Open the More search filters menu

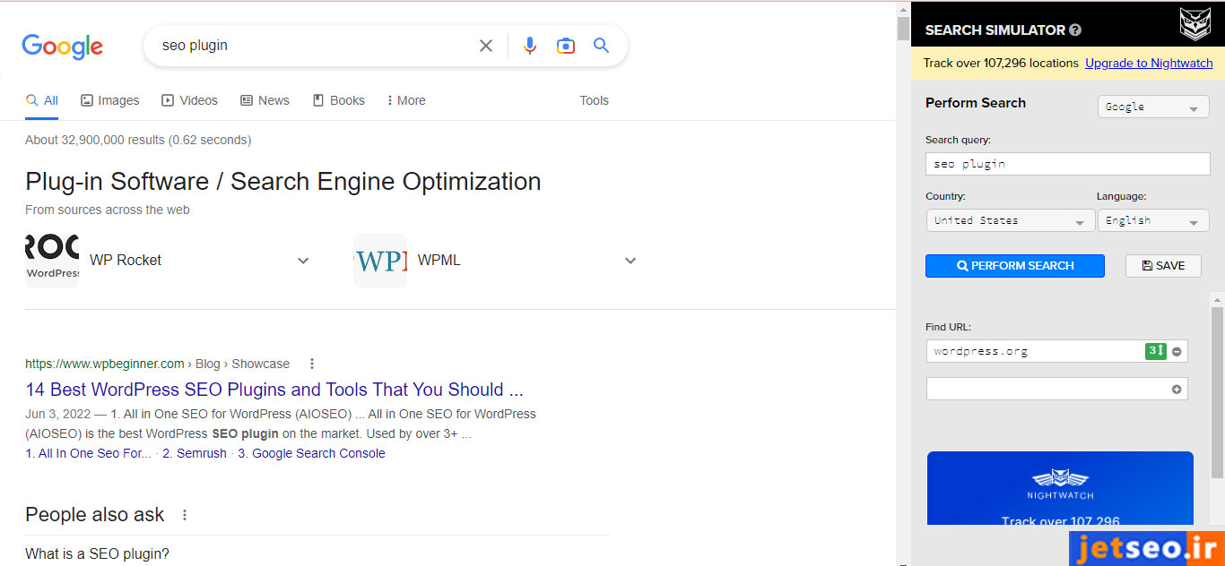[405, 100]
